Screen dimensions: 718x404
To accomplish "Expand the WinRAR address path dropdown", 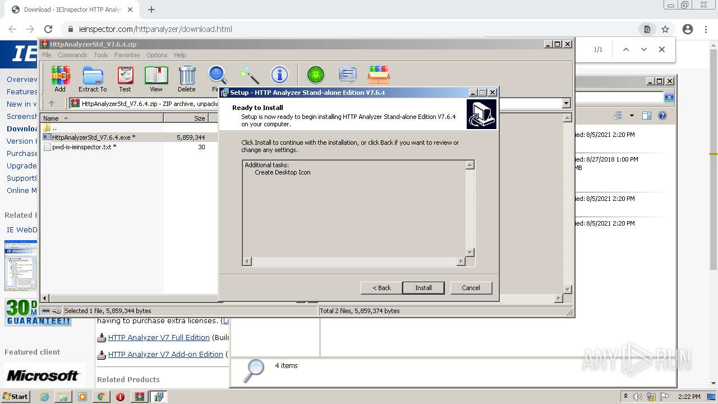I will (x=566, y=103).
